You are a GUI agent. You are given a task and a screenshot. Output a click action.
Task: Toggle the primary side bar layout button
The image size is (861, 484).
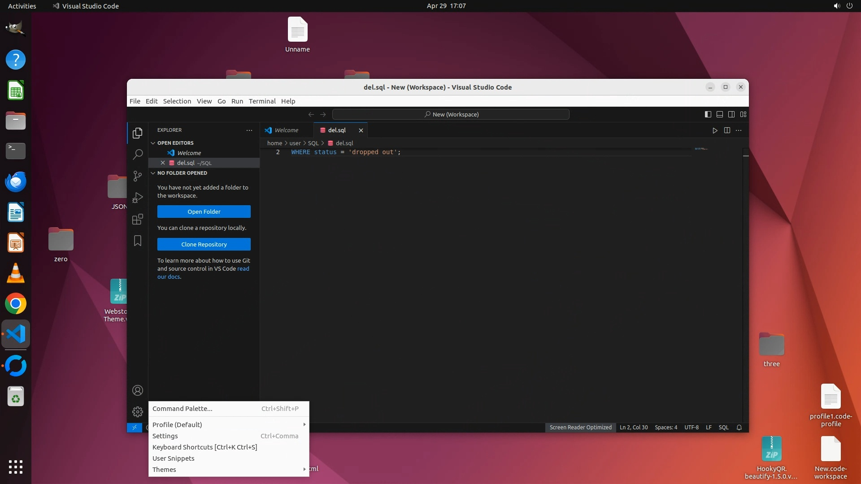(708, 114)
